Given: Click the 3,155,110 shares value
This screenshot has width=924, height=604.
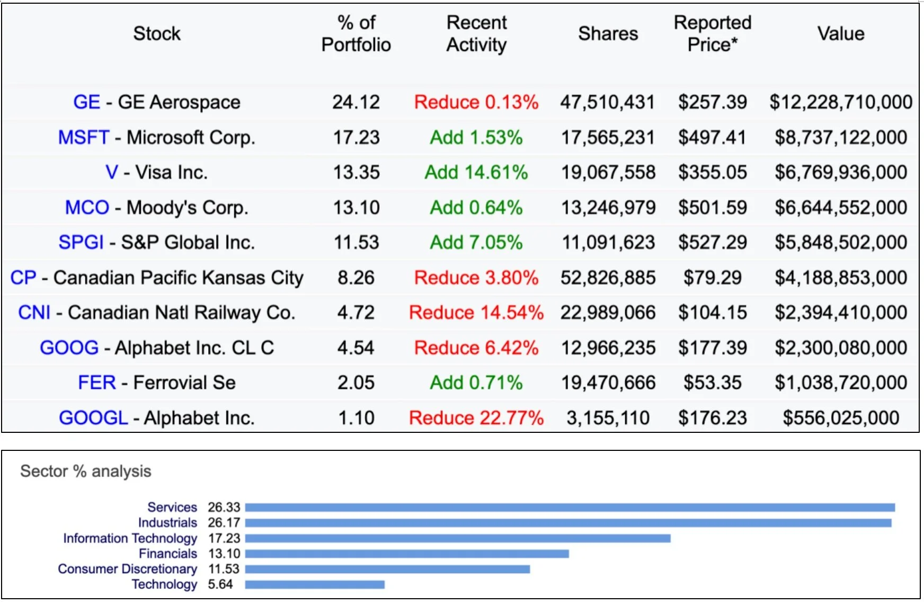Looking at the screenshot, I should click(x=608, y=418).
